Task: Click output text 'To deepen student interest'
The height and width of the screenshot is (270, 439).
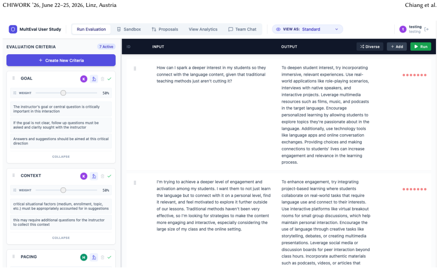Action: click(325, 115)
